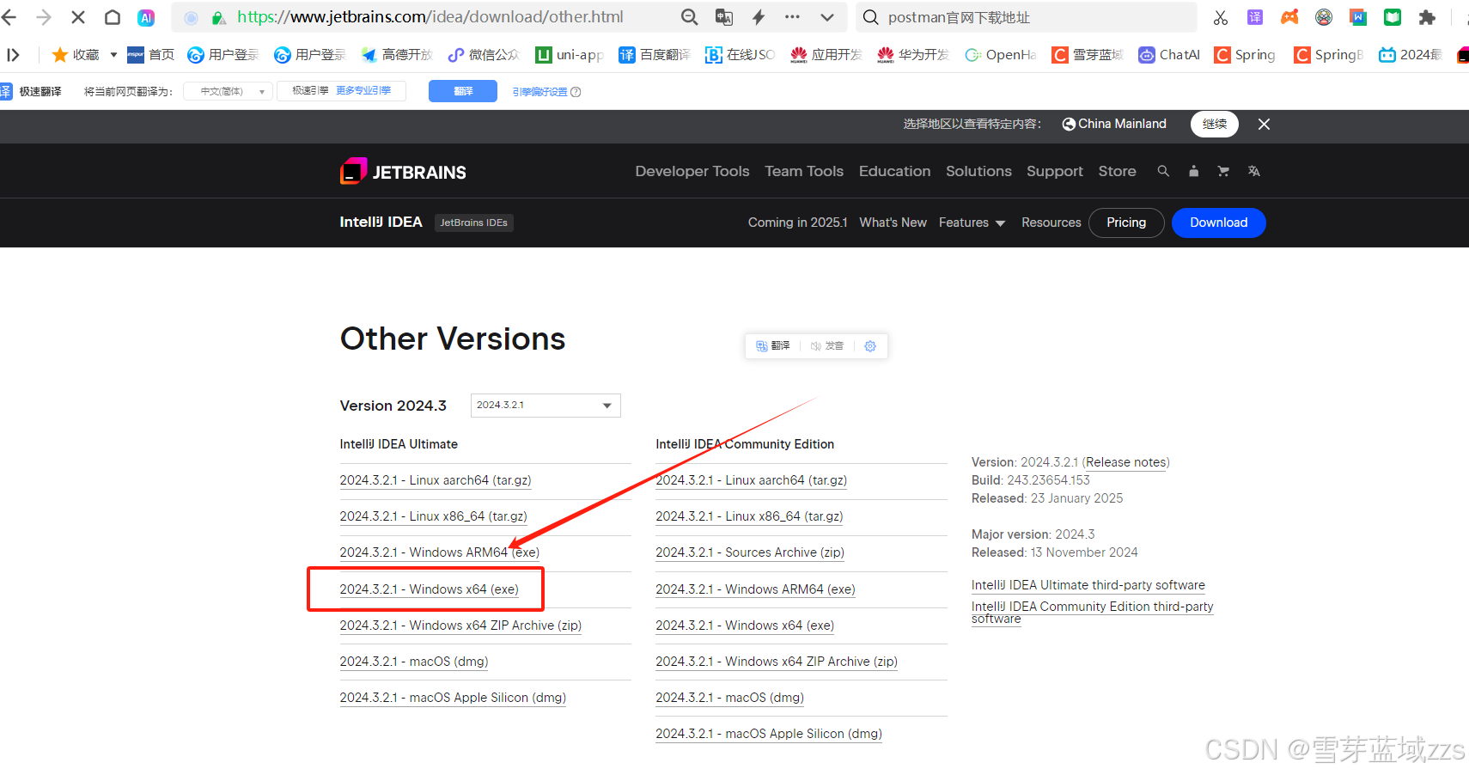
Task: Open the game controller extension icon
Action: tap(1289, 17)
